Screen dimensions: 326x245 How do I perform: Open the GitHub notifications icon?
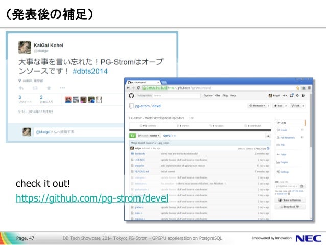(x=291, y=95)
